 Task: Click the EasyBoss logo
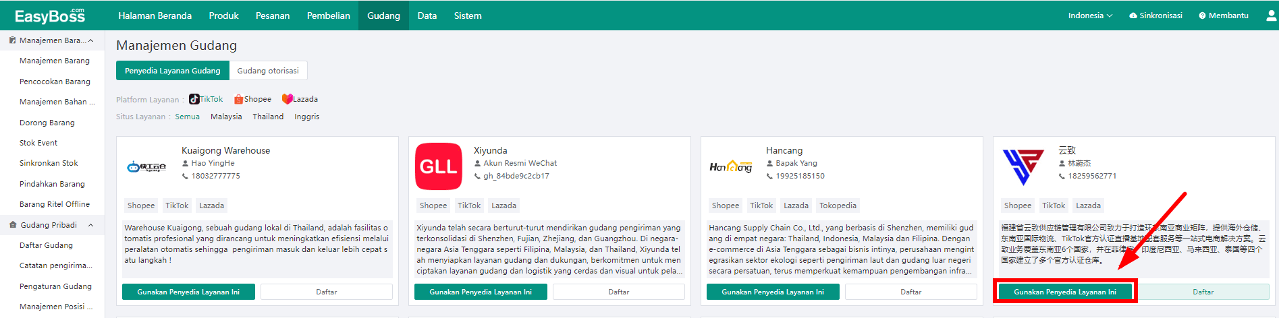50,15
